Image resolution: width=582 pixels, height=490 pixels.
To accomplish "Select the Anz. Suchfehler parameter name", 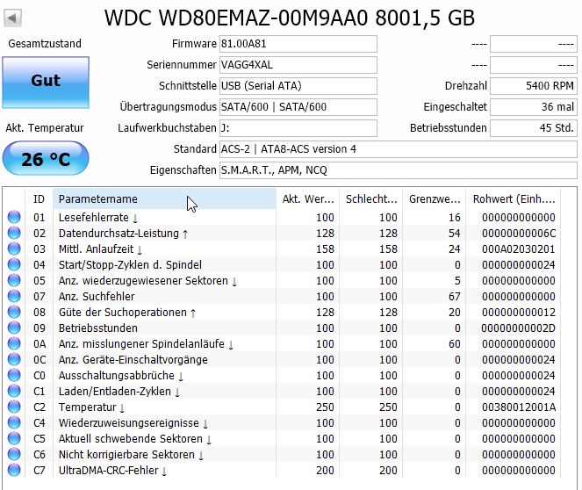I will (97, 296).
